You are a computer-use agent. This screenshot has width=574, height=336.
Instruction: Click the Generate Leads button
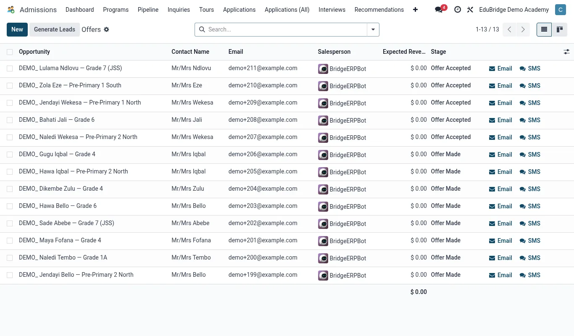coord(55,29)
